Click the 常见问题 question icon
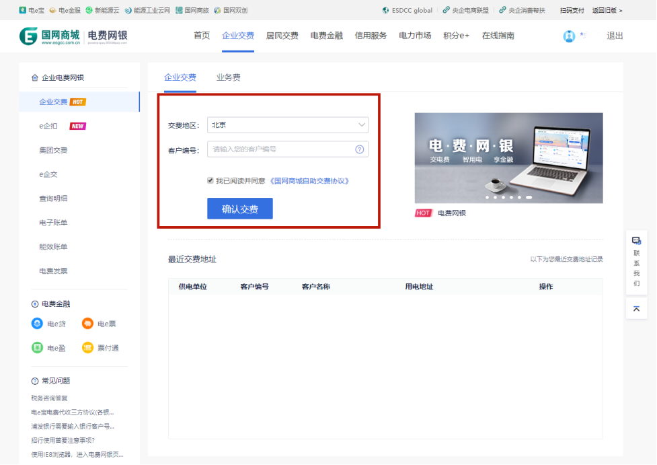 point(35,381)
